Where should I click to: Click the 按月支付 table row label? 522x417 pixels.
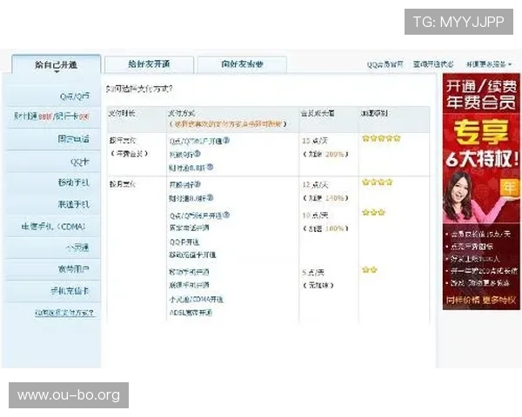pos(123,184)
